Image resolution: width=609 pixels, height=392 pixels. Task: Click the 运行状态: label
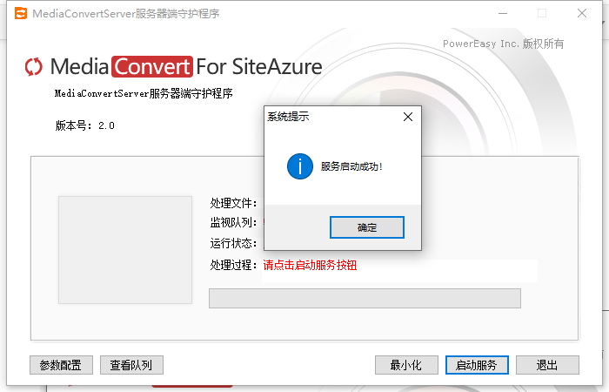[233, 243]
